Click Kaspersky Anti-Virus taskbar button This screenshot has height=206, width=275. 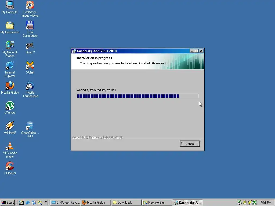pyautogui.click(x=188, y=203)
